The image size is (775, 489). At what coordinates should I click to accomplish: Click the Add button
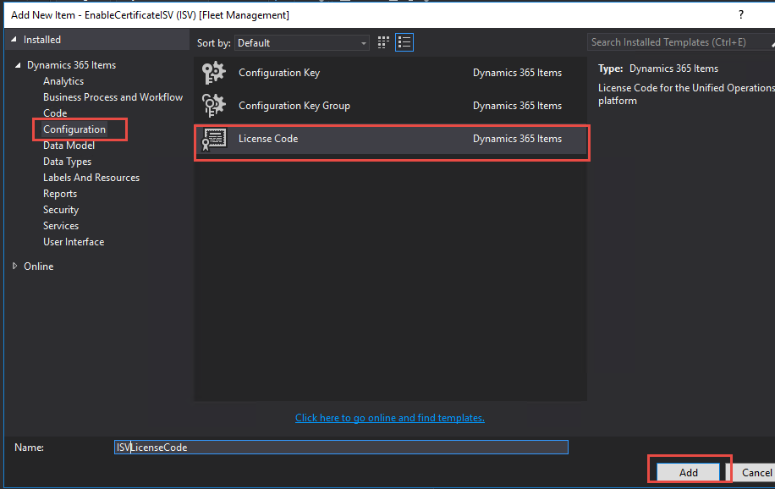(688, 472)
